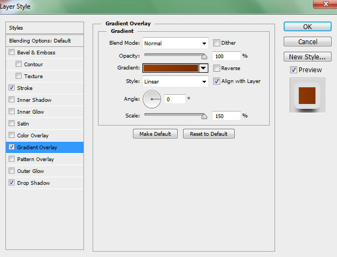Select the Color Overlay settings row
This screenshot has width=337, height=257.
45,135
